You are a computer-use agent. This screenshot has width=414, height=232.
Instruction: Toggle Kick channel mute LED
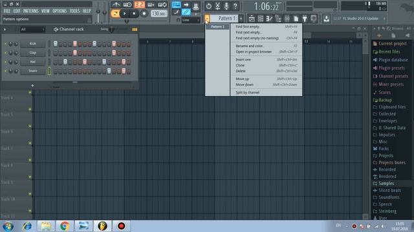pos(5,44)
